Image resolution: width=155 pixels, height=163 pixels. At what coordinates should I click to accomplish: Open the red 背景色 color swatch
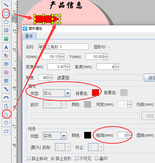tap(95, 93)
